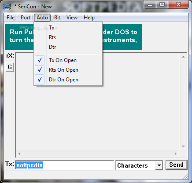Click the horizontal scroll left arrow
Viewport: 192px width, 183px height.
(x=19, y=154)
